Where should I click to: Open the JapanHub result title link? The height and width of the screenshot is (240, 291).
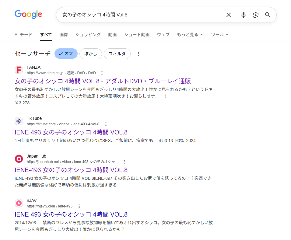(71, 170)
